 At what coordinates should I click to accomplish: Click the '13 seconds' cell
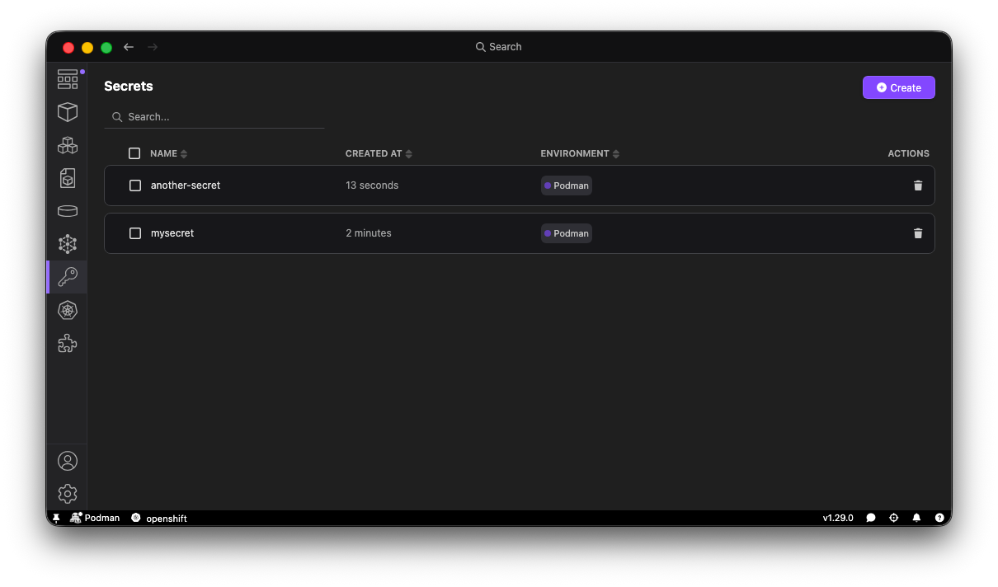click(372, 185)
